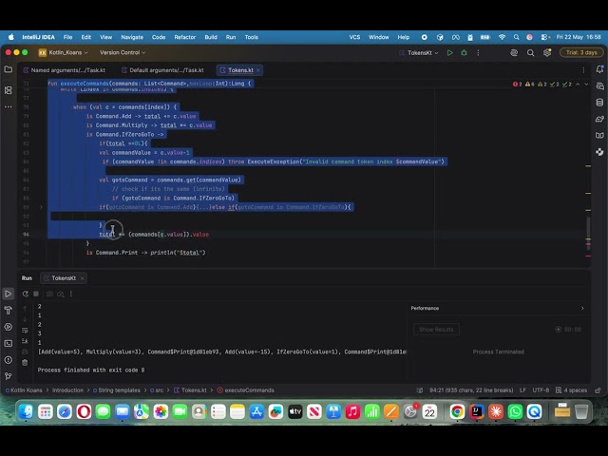This screenshot has height=456, width=608.
Task: Switch to Default arguments Task.kt tab
Action: click(162, 70)
